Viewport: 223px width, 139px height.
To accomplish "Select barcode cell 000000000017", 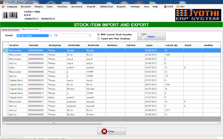I will (37, 102).
